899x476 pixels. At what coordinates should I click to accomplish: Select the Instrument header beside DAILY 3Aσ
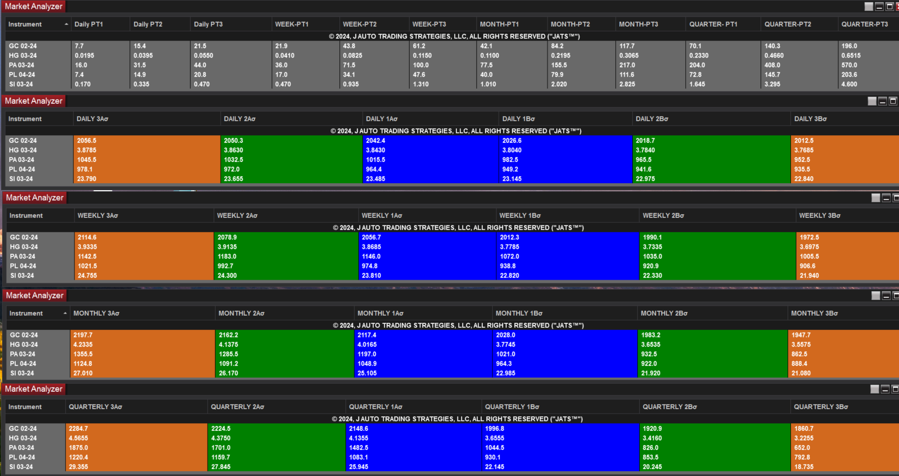[39, 119]
